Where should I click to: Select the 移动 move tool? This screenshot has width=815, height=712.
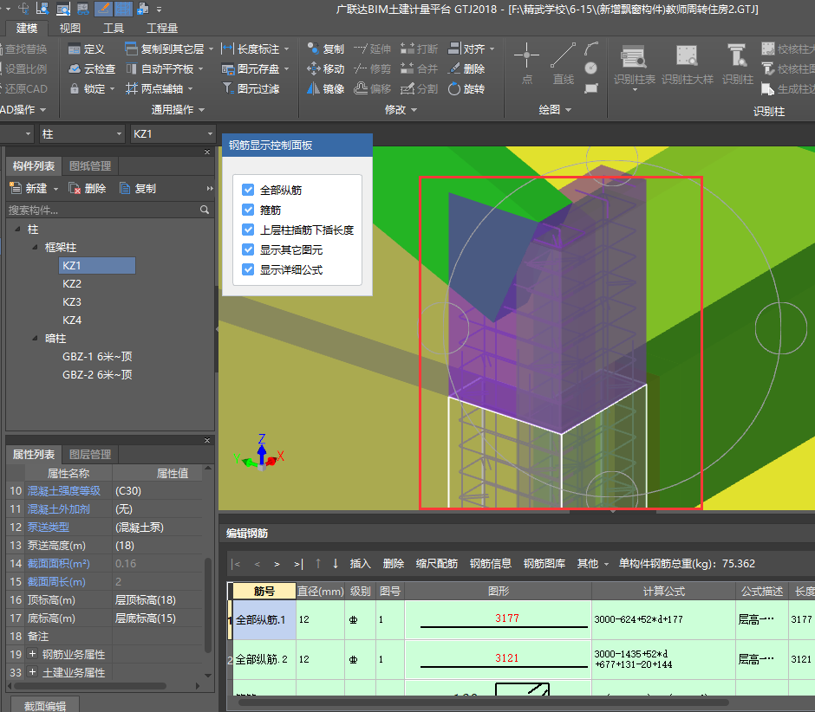click(x=326, y=69)
